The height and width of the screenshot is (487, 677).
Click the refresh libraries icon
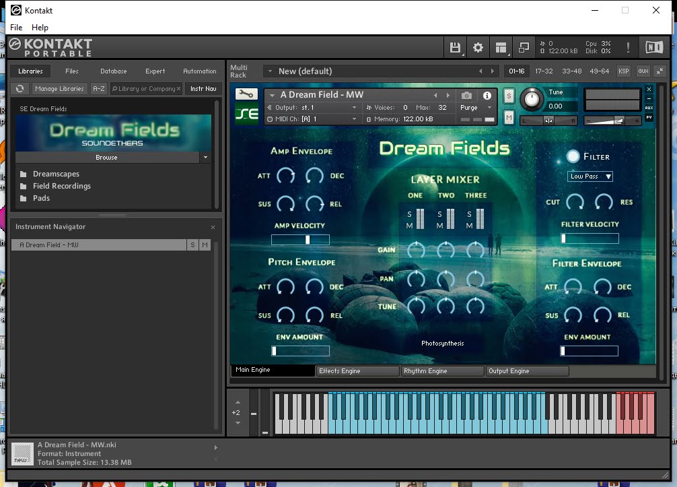(x=20, y=89)
